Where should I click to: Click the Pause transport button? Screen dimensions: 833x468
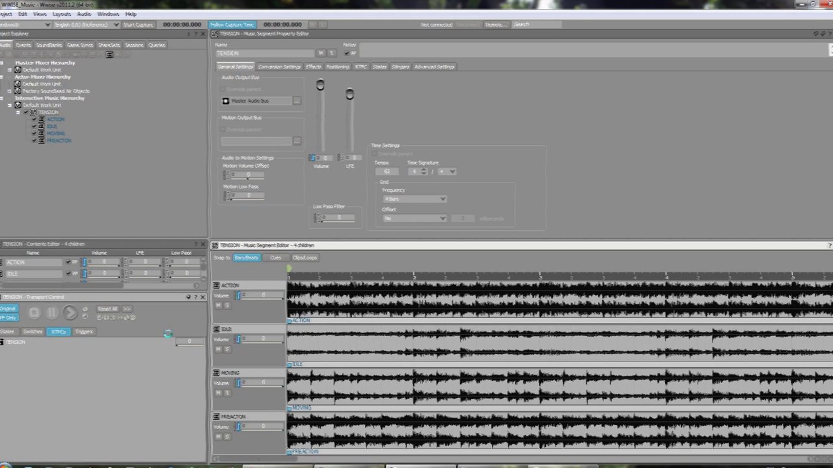(x=52, y=313)
